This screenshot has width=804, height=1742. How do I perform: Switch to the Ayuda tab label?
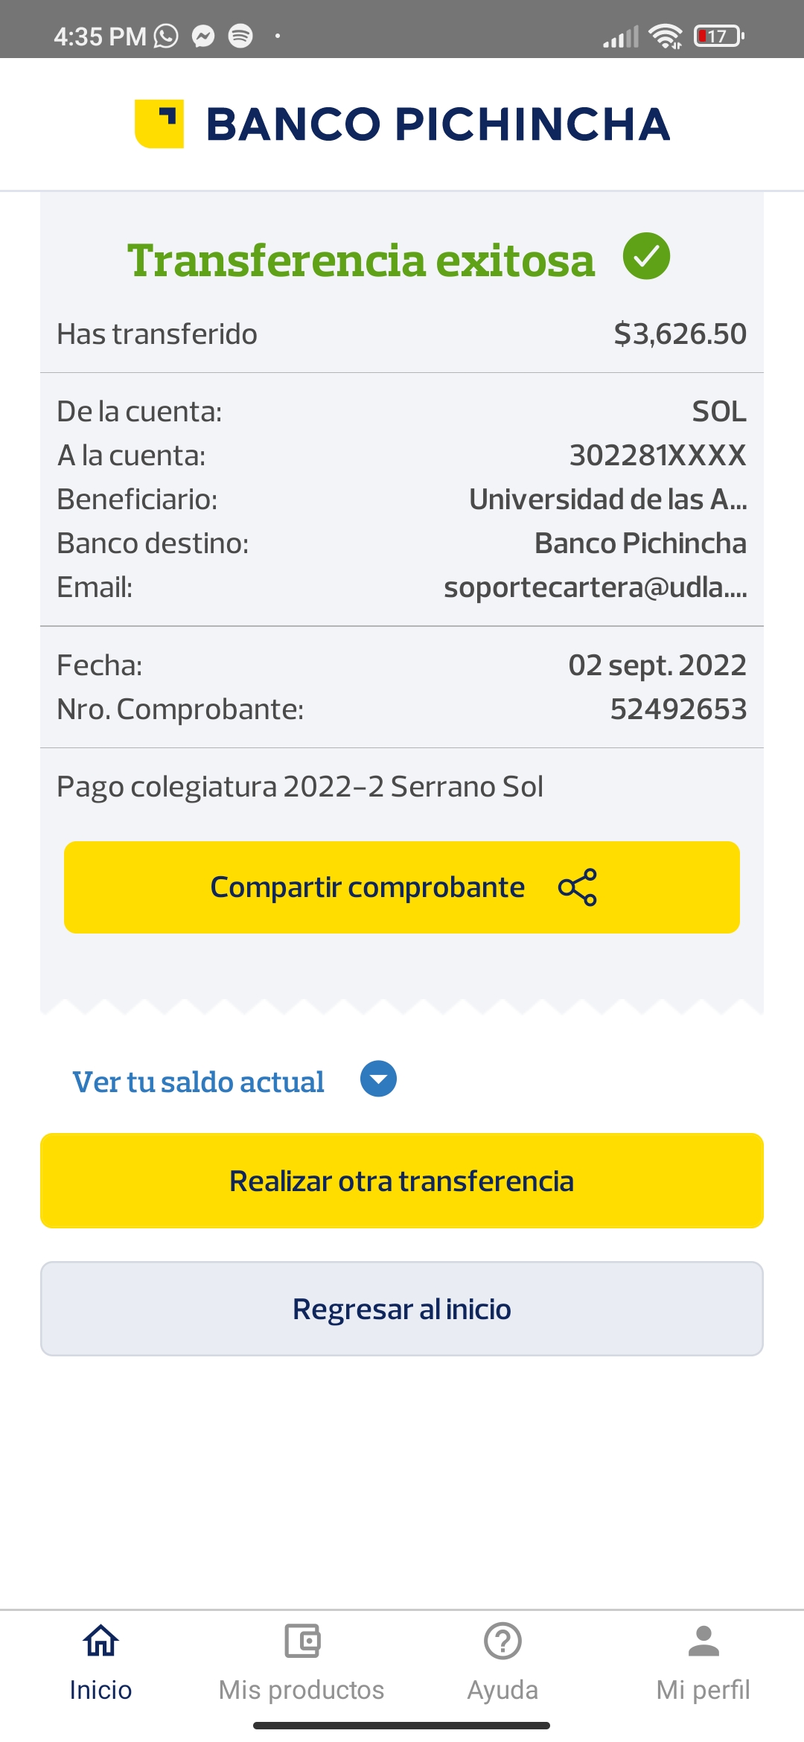tap(502, 1690)
